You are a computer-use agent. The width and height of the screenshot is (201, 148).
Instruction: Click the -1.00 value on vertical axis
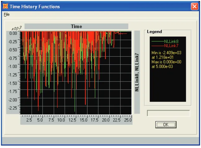pyautogui.click(x=13, y=67)
